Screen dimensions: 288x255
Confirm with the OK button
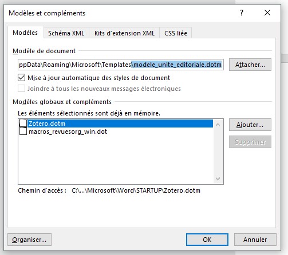[207, 240]
